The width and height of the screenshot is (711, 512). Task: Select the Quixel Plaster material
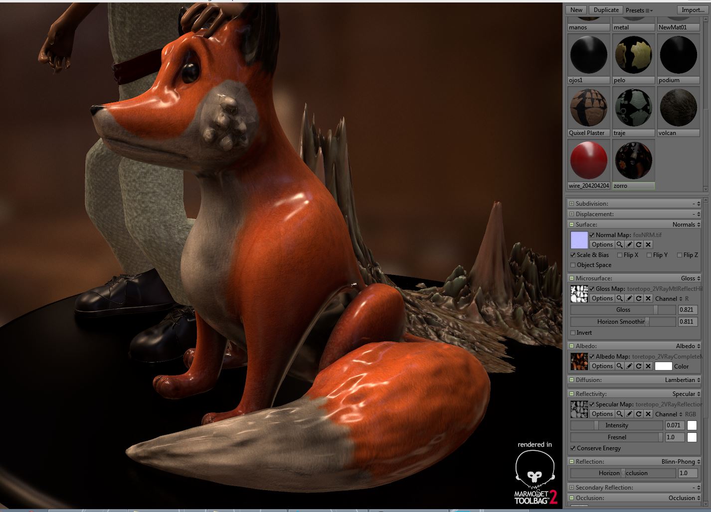588,108
